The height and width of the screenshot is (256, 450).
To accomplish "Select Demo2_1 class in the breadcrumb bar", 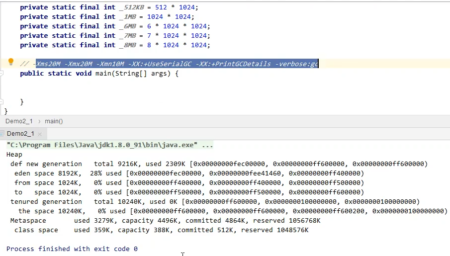I will [x=19, y=121].
